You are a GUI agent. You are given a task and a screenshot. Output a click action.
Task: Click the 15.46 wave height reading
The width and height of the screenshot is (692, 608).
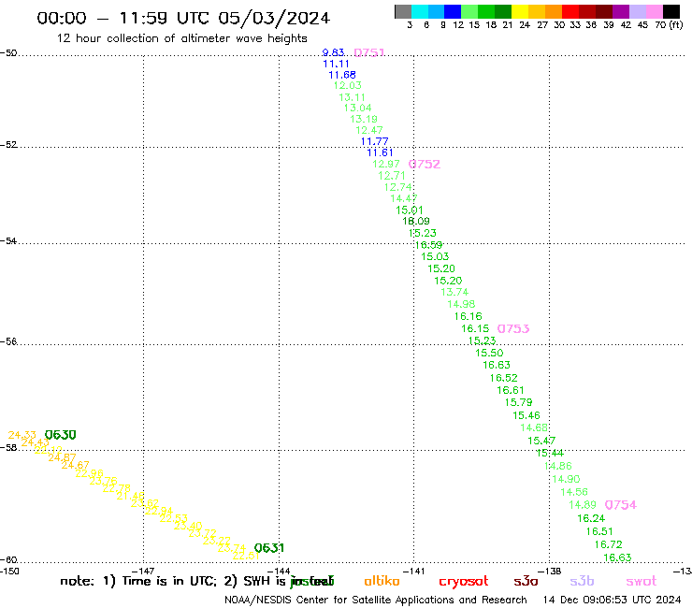526,415
